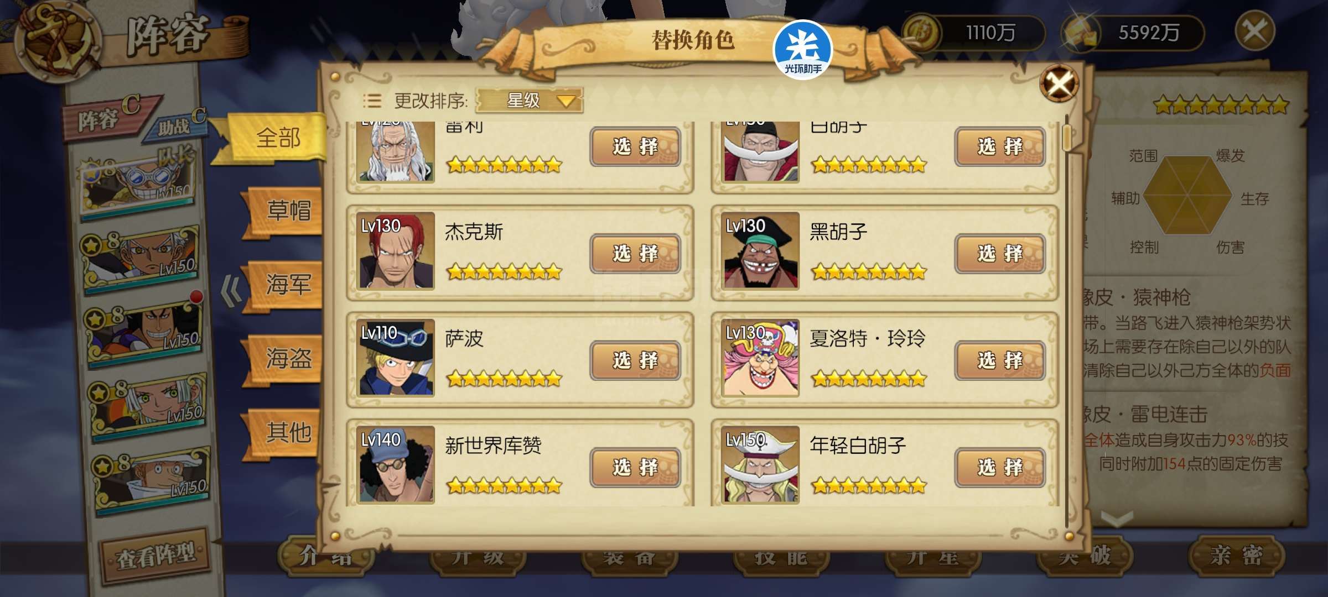1328x597 pixels.
Task: Tap the gold coin icon showing 1110万
Action: [x=921, y=32]
